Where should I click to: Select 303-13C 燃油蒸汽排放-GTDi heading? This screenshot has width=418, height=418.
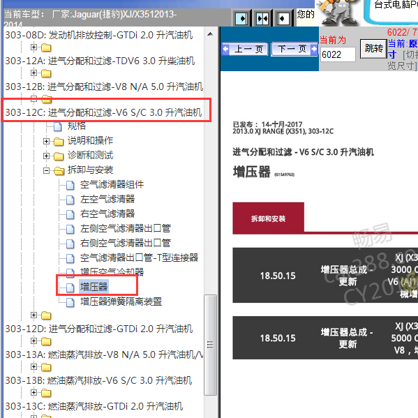[94, 406]
